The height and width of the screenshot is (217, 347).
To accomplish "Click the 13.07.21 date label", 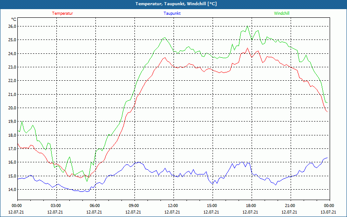I will (x=328, y=212).
